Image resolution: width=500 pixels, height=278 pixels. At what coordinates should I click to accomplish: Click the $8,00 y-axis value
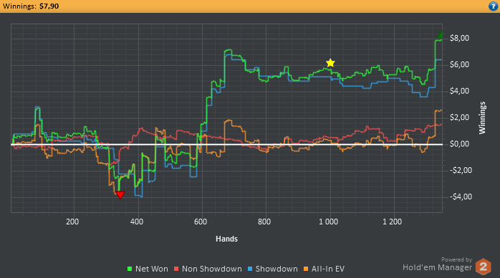(x=459, y=38)
